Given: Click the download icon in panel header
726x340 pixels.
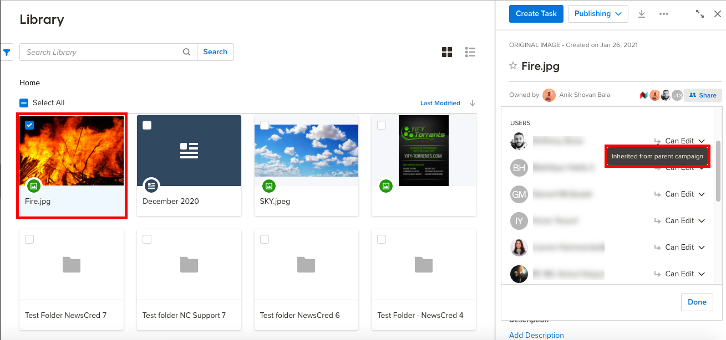Looking at the screenshot, I should (642, 14).
